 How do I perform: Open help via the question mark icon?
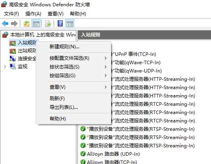click(60, 23)
